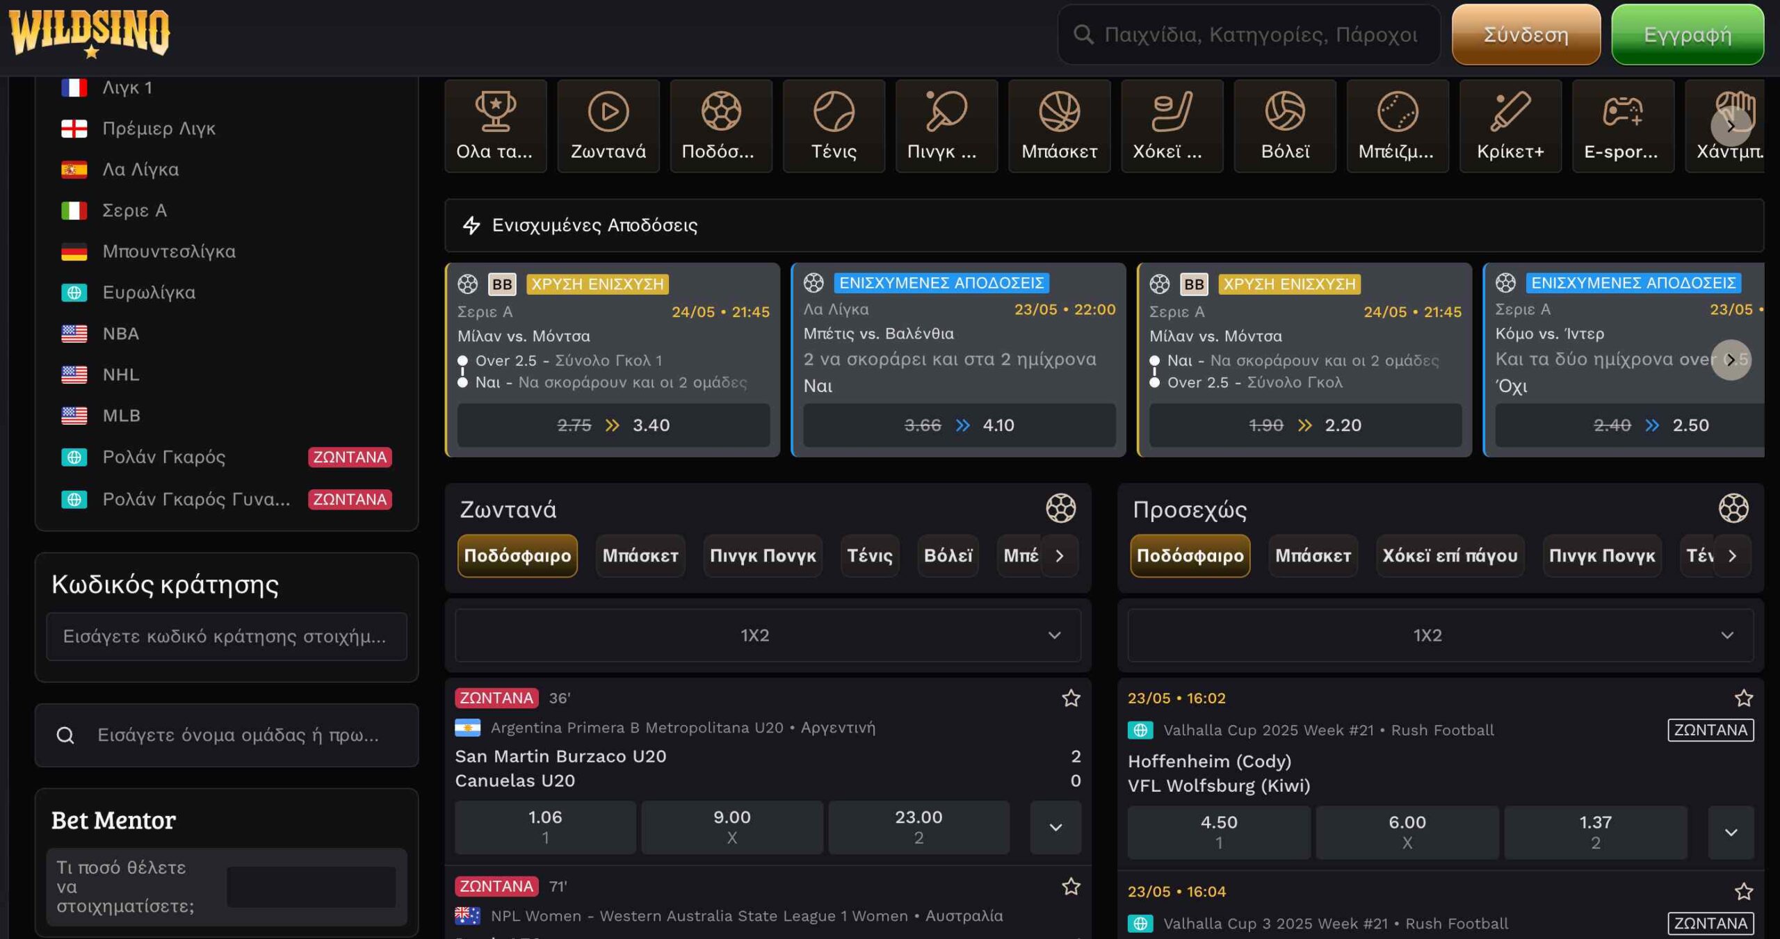
Task: Click the lightning icon beside Ενισχυμένες Αποδόσεις
Action: coord(471,225)
